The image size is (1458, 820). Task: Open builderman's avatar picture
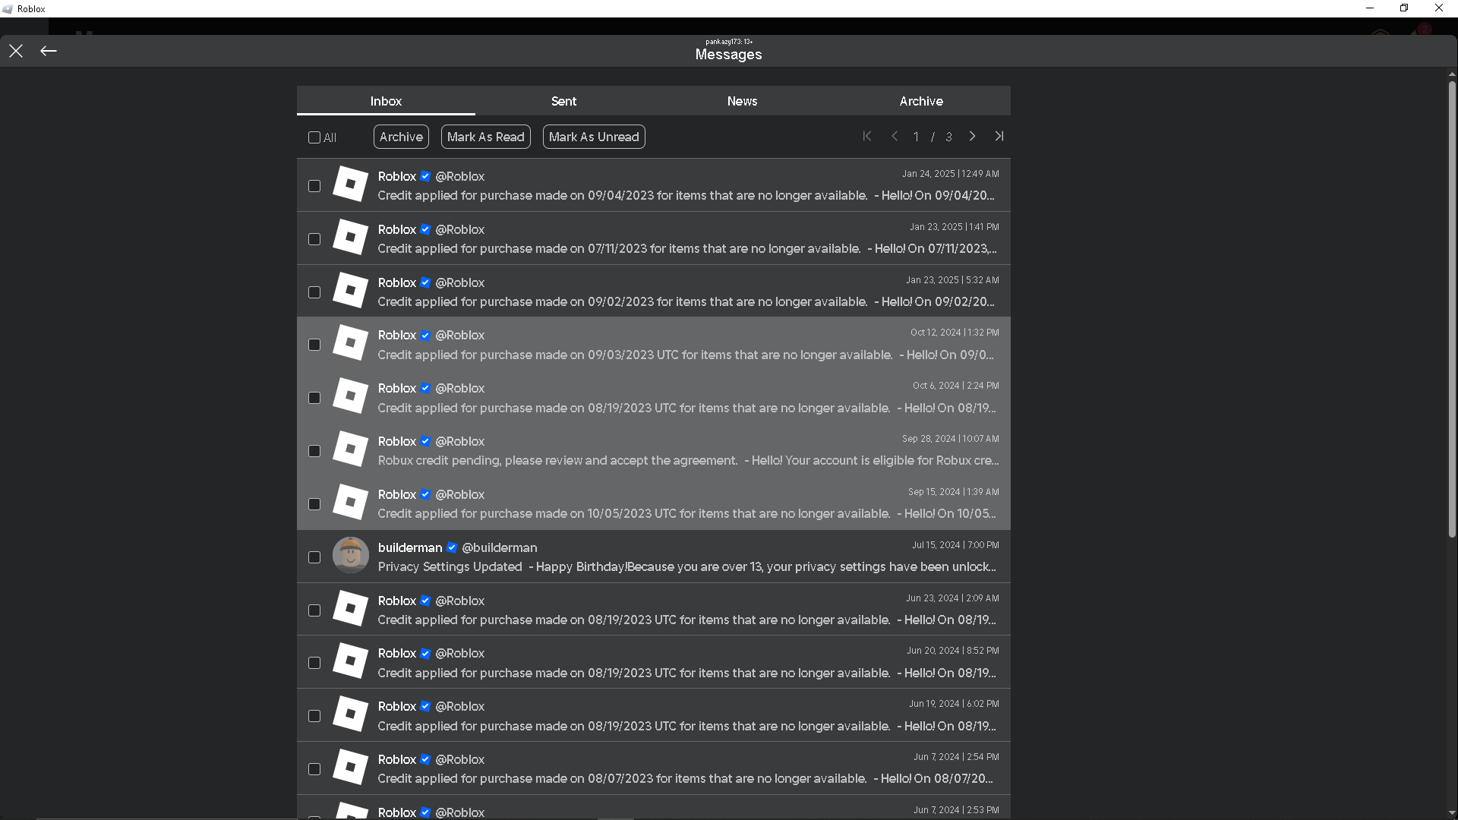point(351,556)
